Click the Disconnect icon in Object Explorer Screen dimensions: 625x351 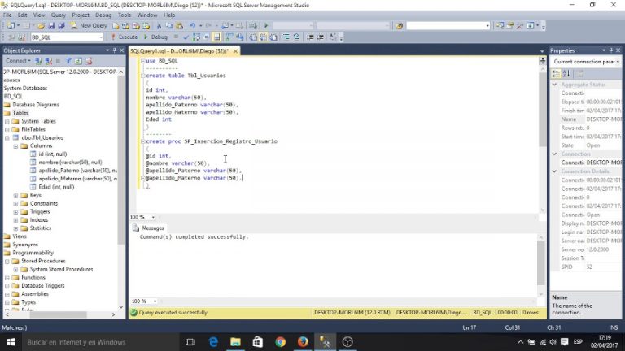pos(49,61)
